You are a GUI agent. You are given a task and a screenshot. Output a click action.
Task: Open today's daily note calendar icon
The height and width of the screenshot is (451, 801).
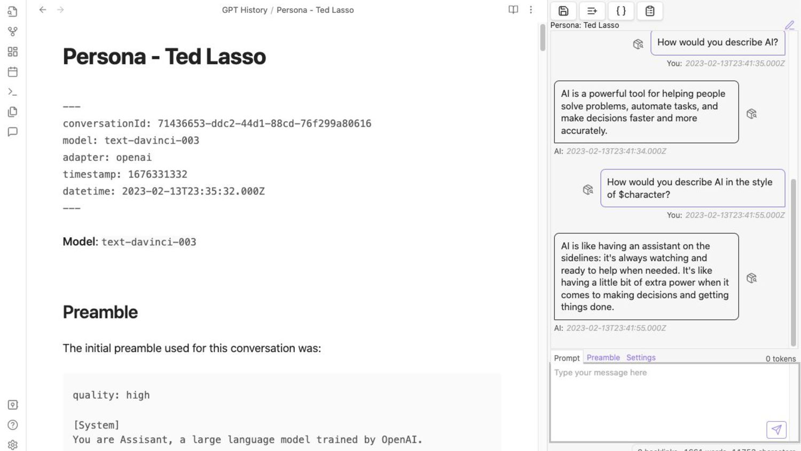click(x=13, y=72)
